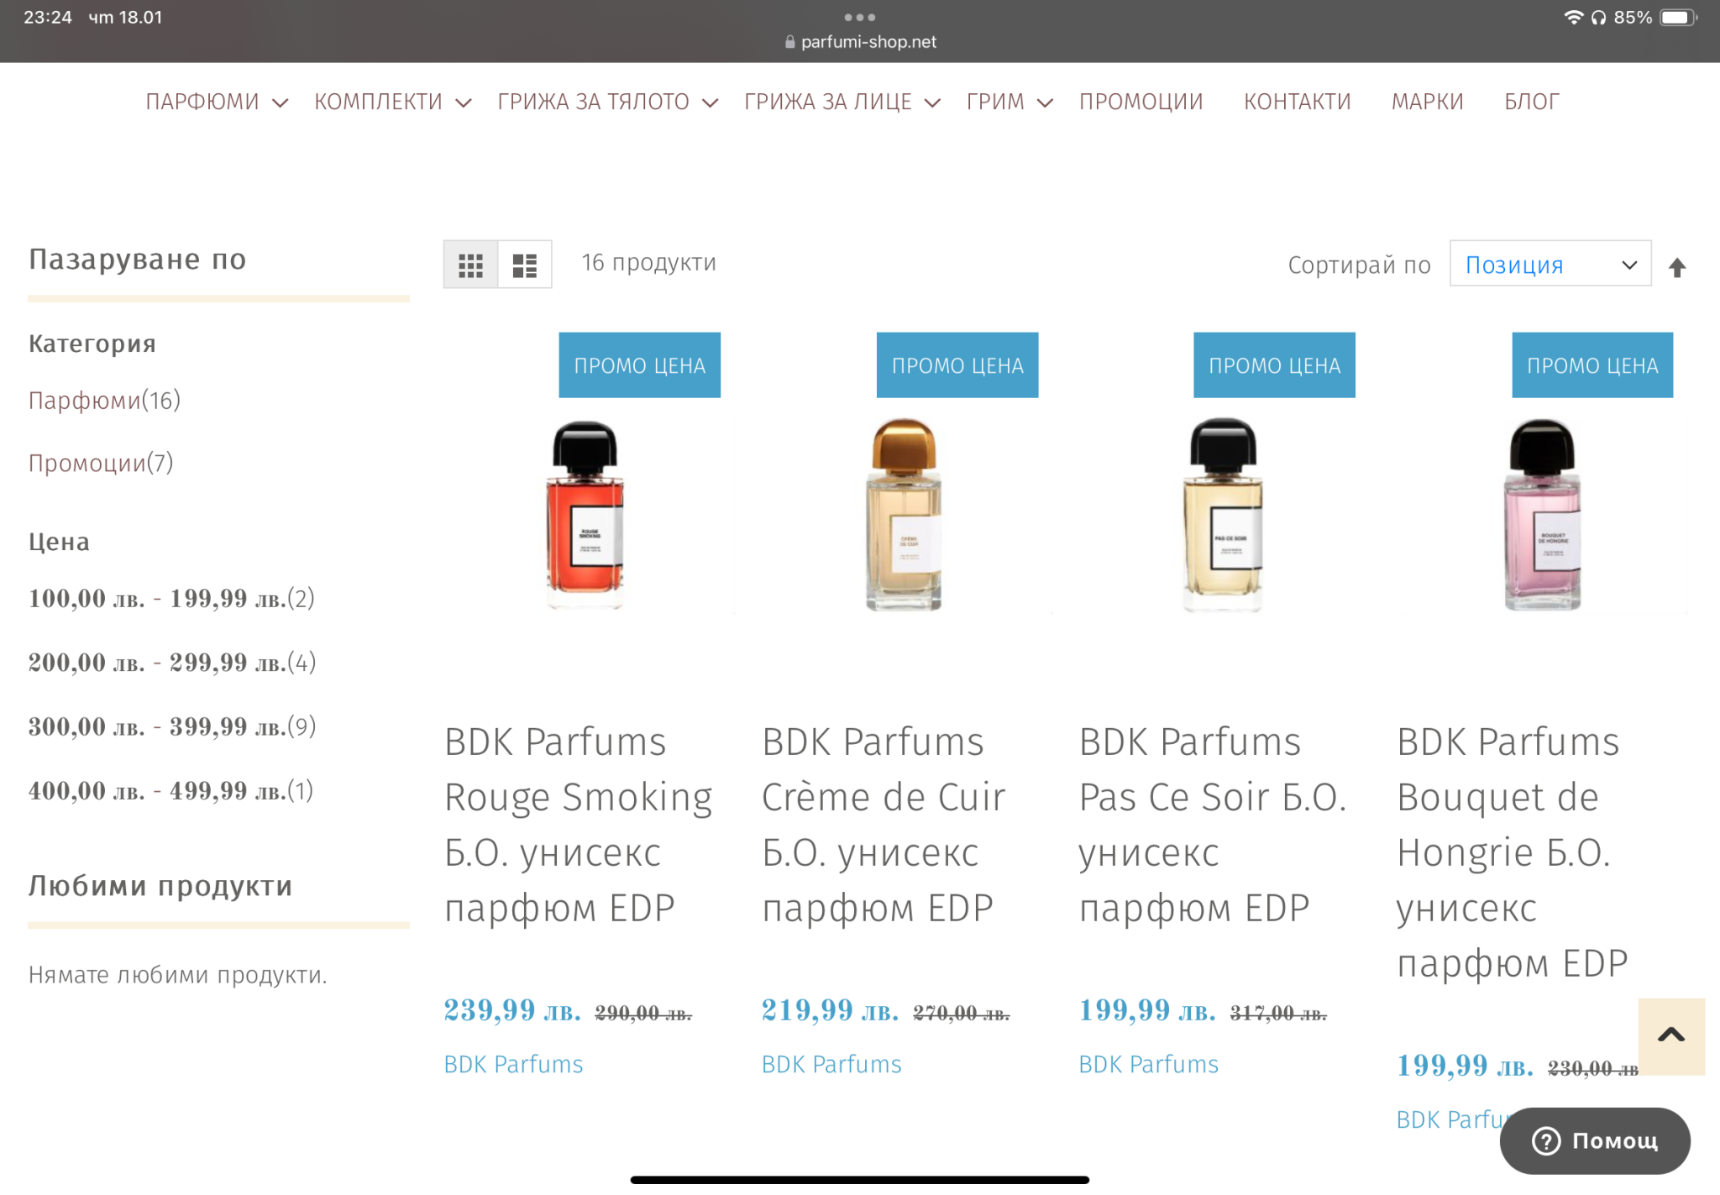Switch to grid view layout

[470, 265]
